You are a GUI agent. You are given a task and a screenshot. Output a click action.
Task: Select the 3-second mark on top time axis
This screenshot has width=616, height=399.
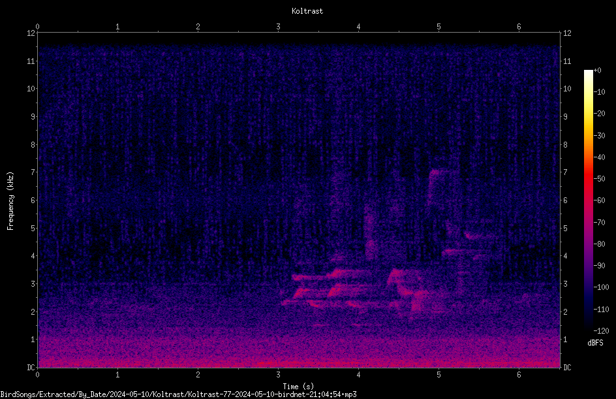278,27
